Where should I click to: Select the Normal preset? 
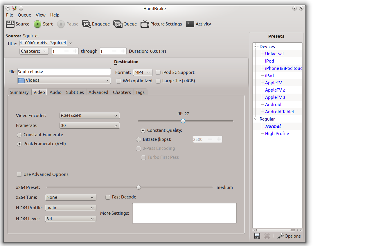[x=273, y=126]
